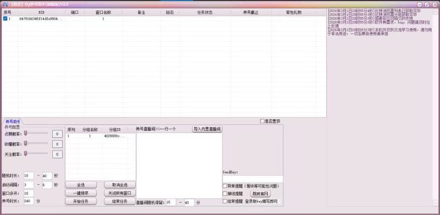440x215 pixels.
Task: Click the 背包礼物 column header
Action: [294, 12]
